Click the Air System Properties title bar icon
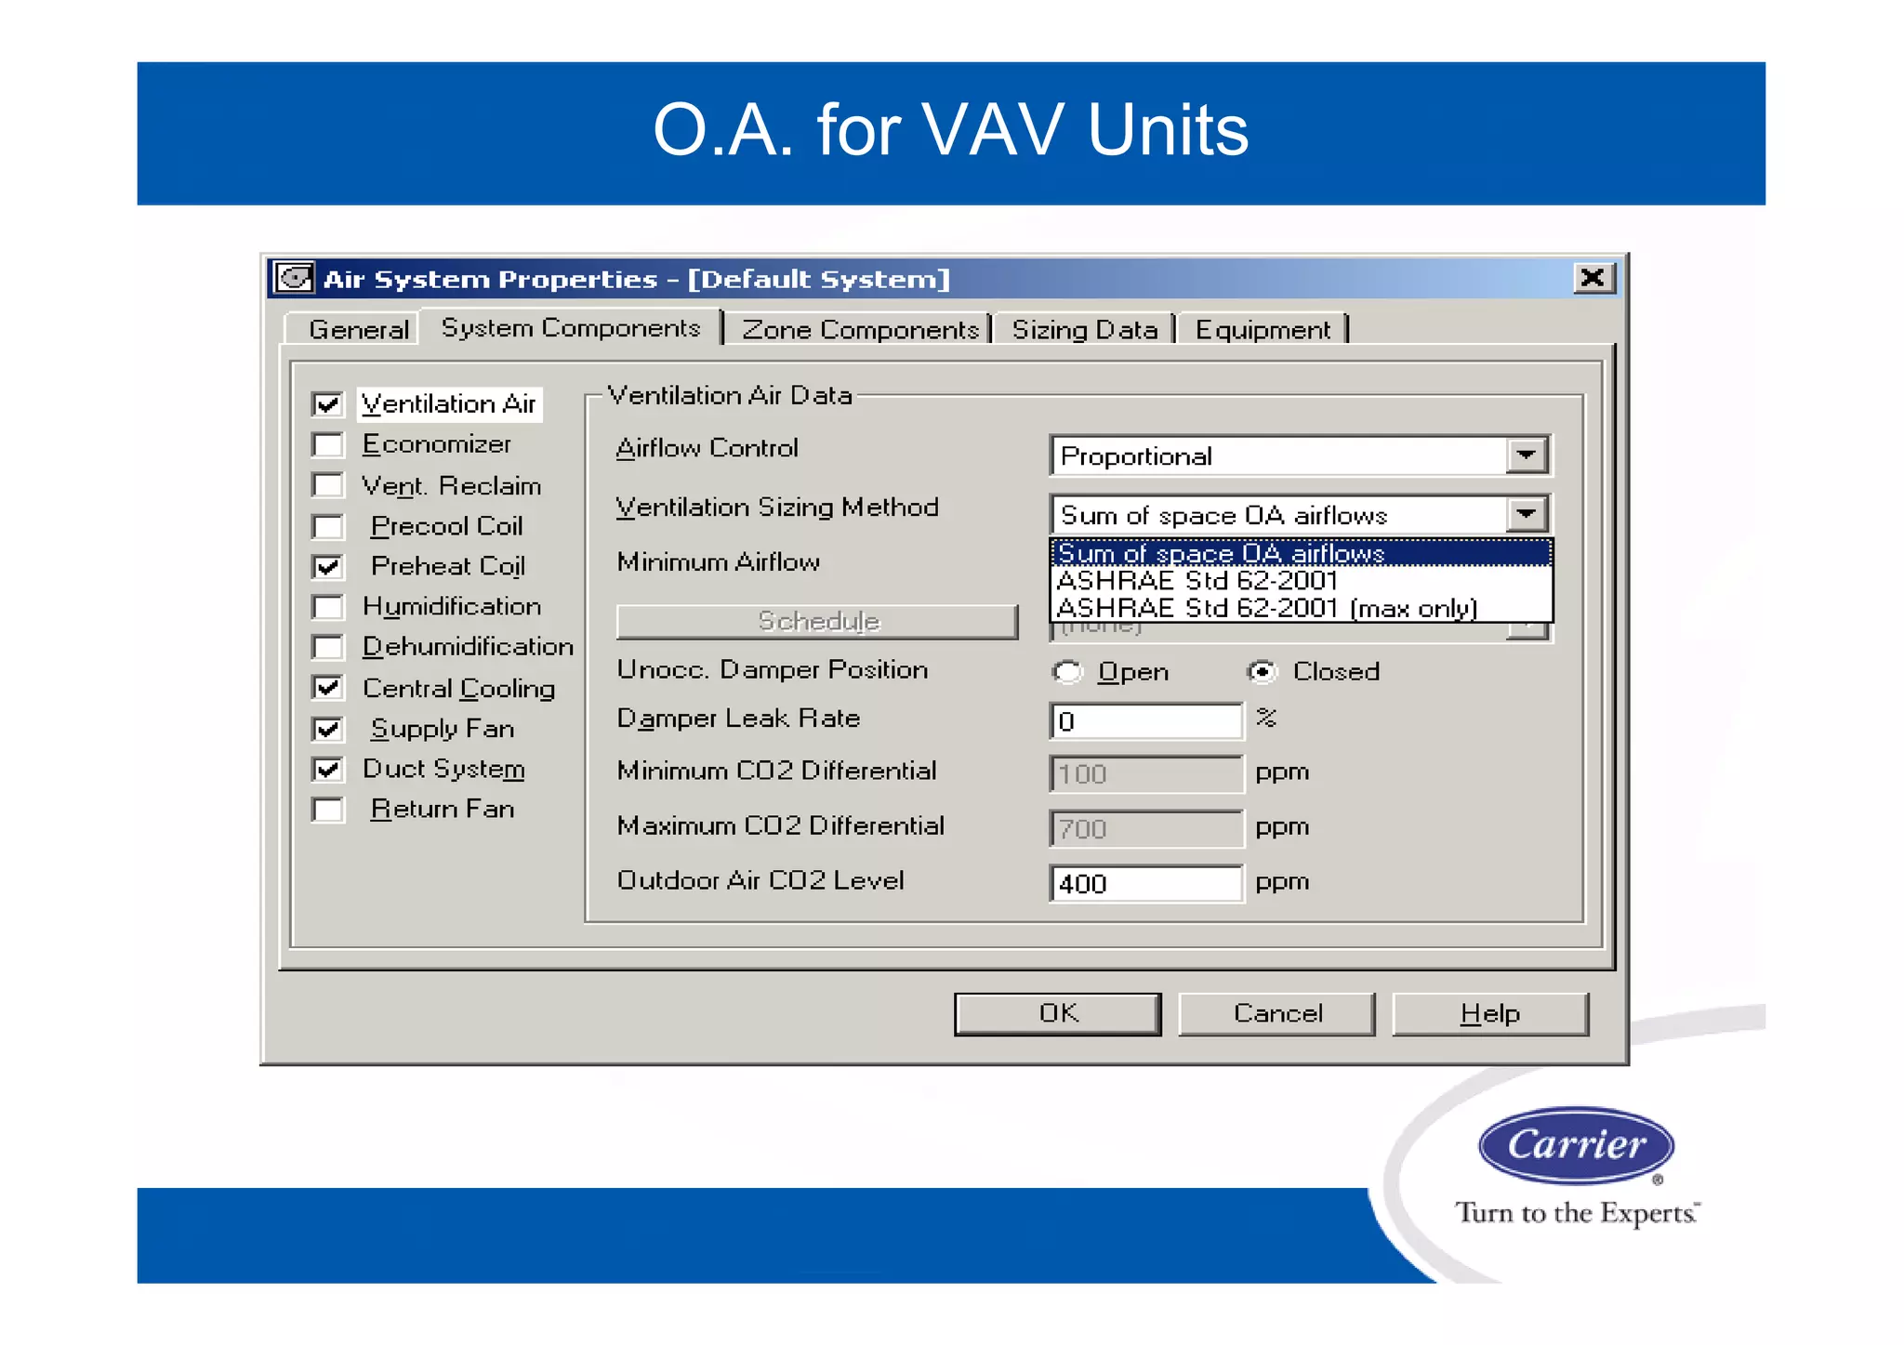 point(294,279)
